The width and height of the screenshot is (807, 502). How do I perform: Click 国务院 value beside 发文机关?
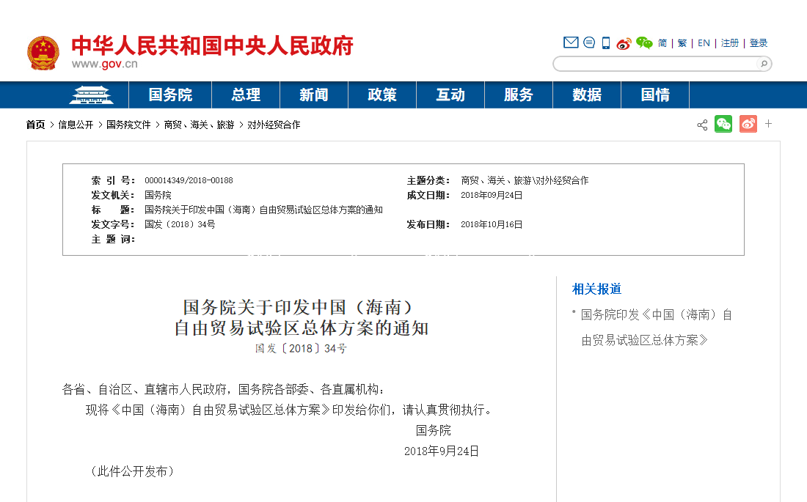158,195
